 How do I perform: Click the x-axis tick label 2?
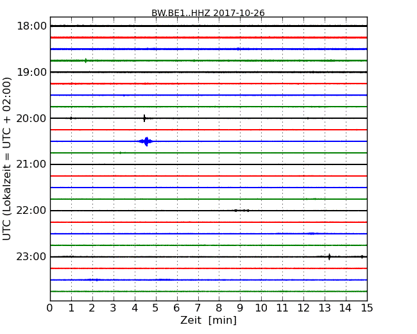(92, 308)
